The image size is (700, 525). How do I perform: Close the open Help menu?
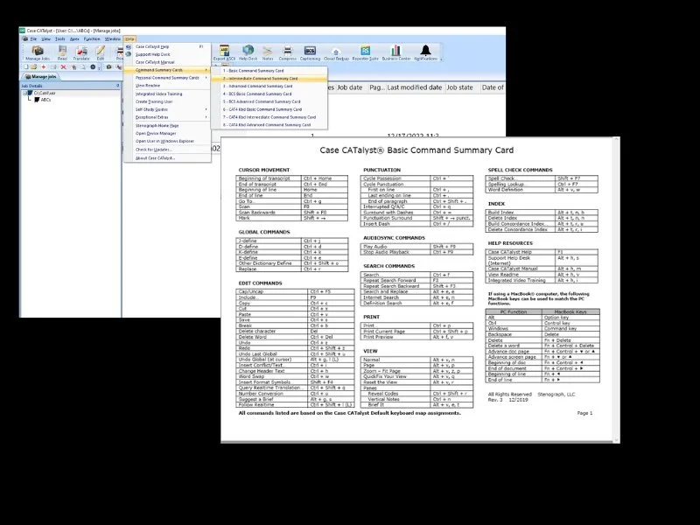[129, 38]
